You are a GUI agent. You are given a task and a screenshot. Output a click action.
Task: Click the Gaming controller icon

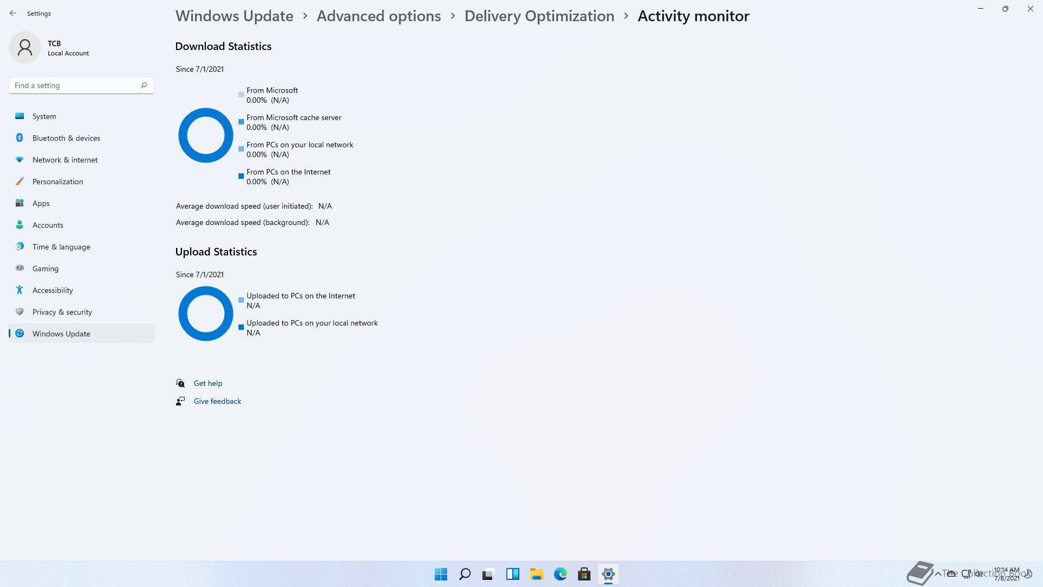(x=20, y=268)
